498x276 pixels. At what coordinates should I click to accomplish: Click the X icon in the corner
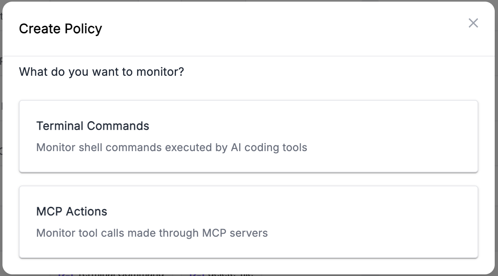pyautogui.click(x=473, y=23)
